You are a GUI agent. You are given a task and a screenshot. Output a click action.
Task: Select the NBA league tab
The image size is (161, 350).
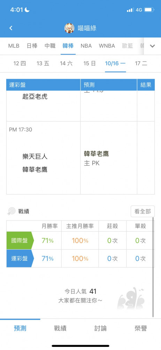tap(86, 46)
